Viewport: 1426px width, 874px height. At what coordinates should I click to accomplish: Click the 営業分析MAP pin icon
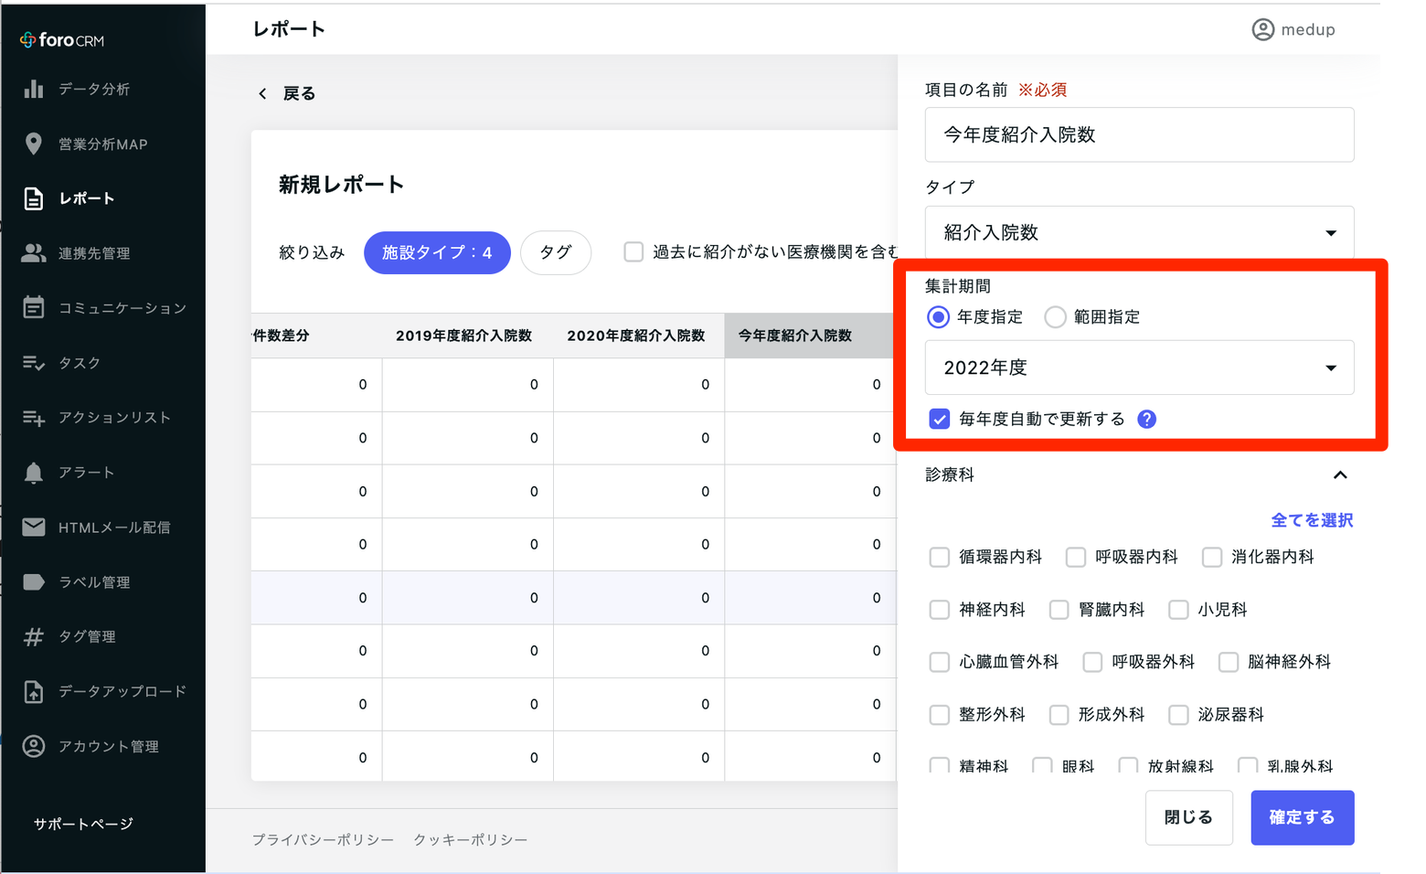pyautogui.click(x=34, y=144)
